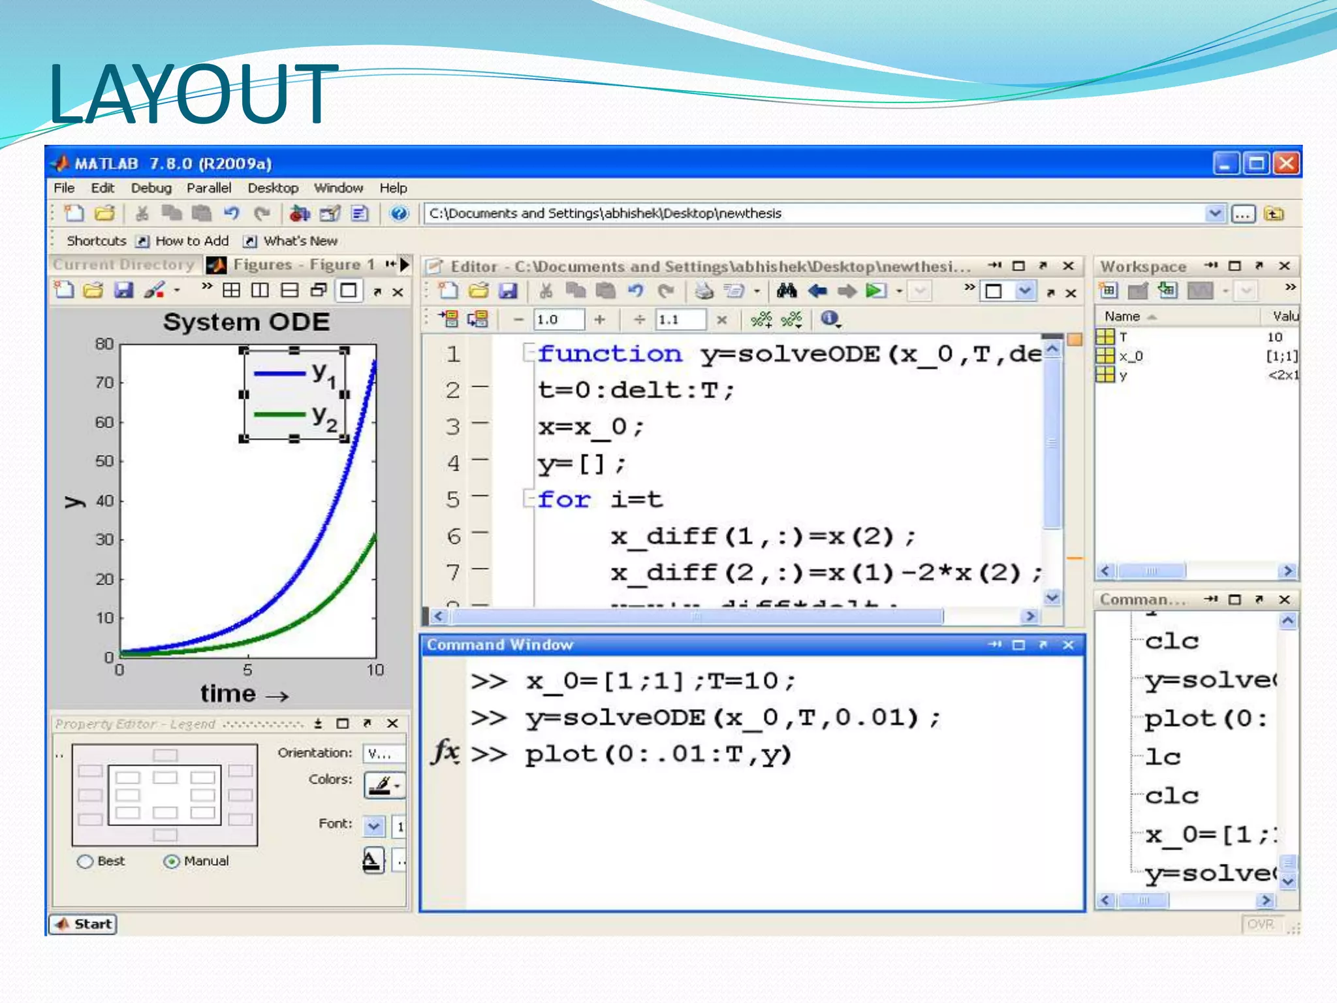
Task: Expand the current directory path dropdown
Action: (1214, 214)
